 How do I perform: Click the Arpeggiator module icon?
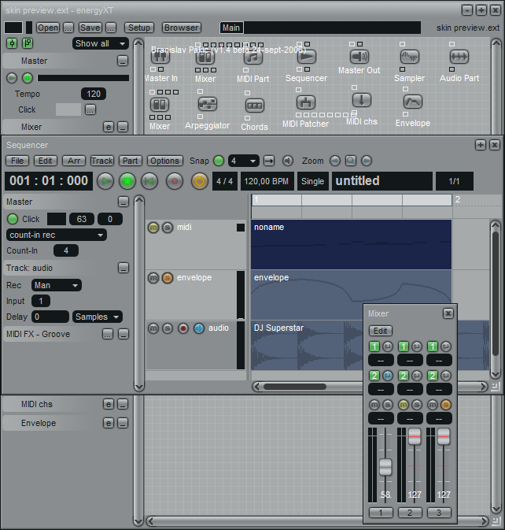(x=207, y=104)
